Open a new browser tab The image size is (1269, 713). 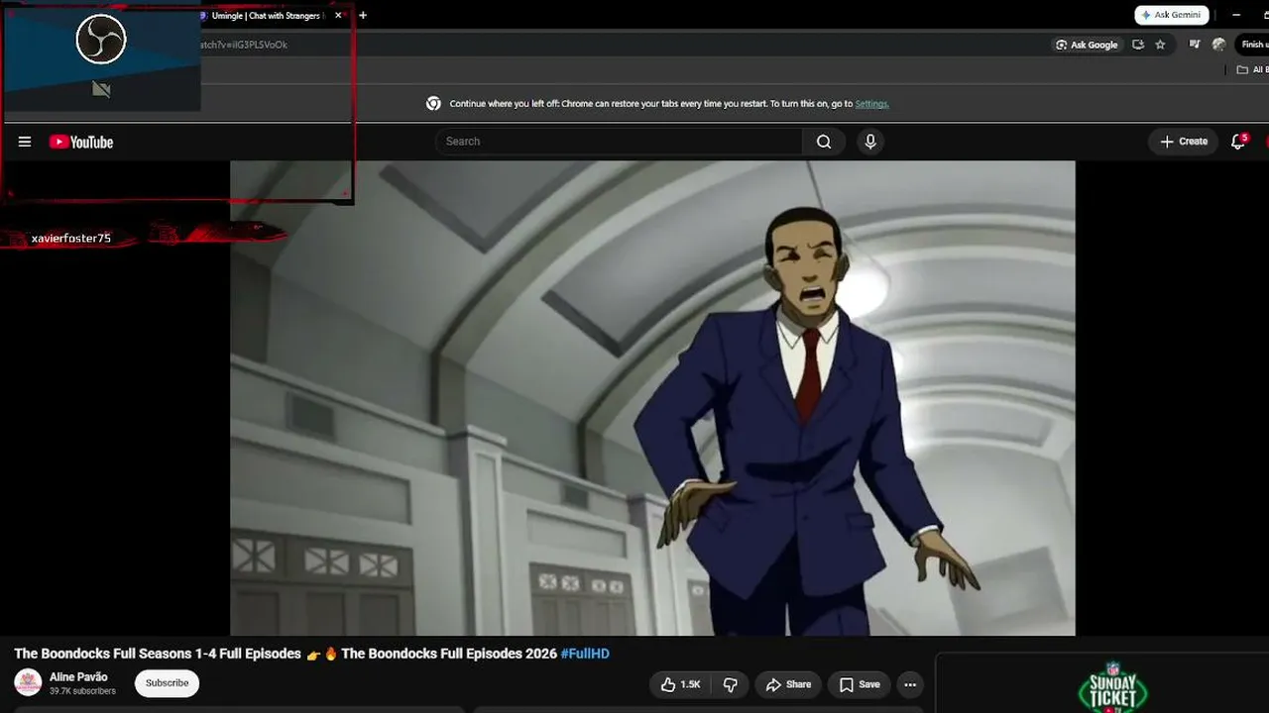tap(363, 15)
